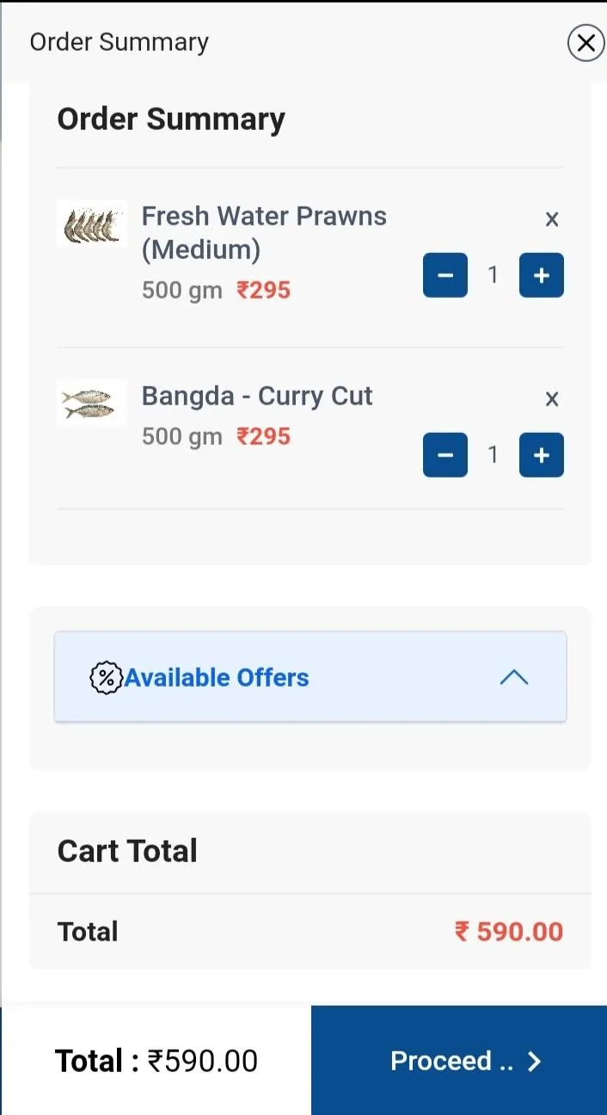Open Bangda fish thumbnail image
Image resolution: width=607 pixels, height=1115 pixels.
(x=92, y=403)
